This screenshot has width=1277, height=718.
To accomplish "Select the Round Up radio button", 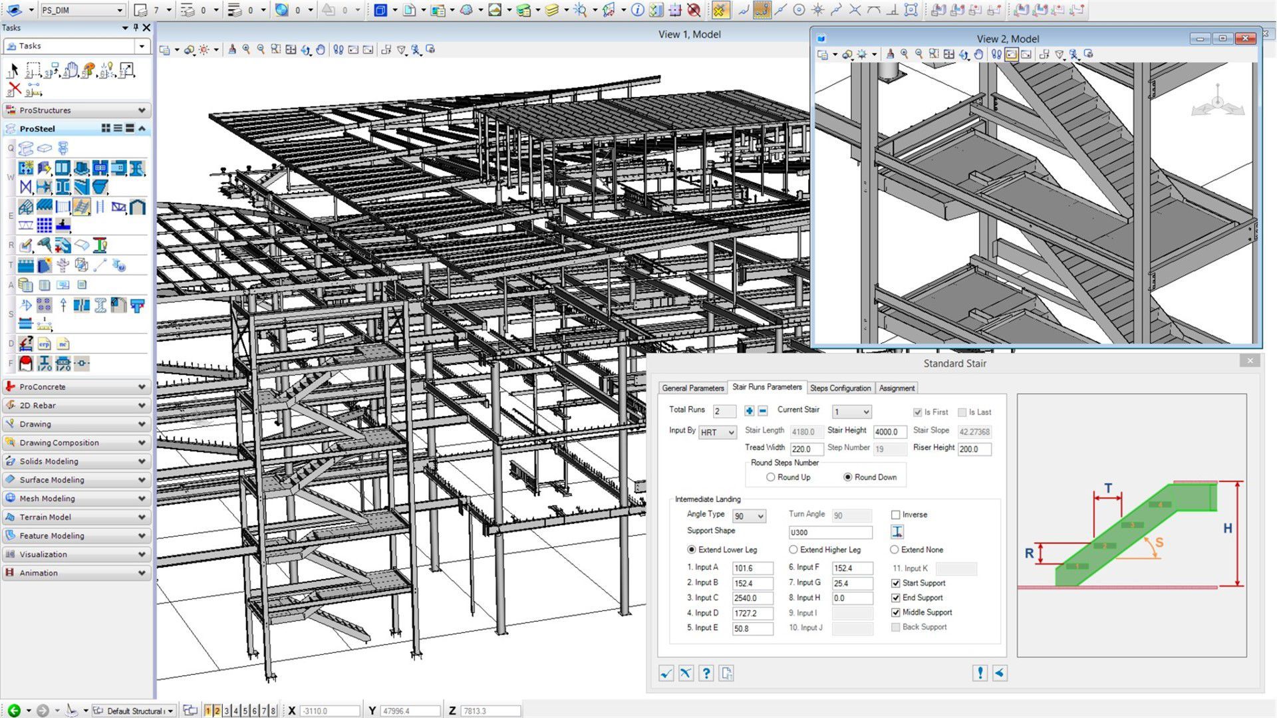I will (771, 477).
